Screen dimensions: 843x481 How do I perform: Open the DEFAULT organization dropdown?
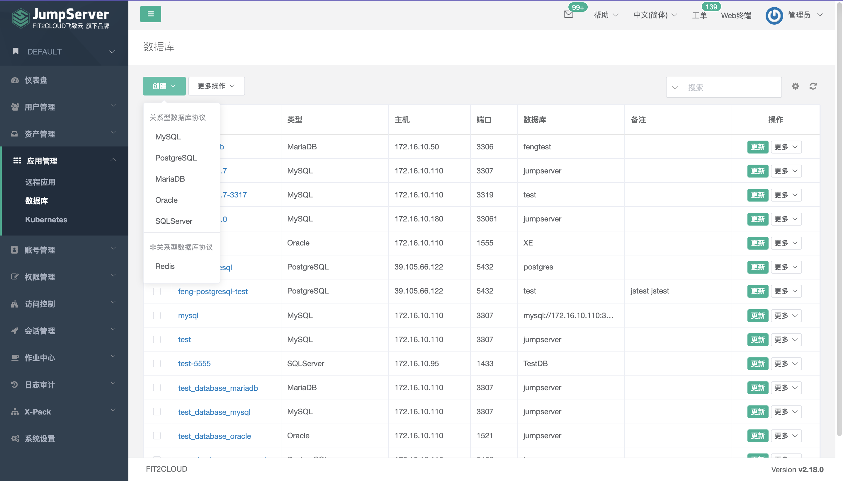[64, 52]
